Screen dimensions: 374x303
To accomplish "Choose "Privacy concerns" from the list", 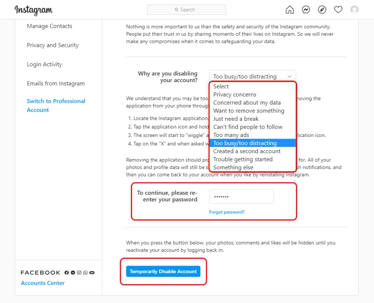I will pos(235,94).
